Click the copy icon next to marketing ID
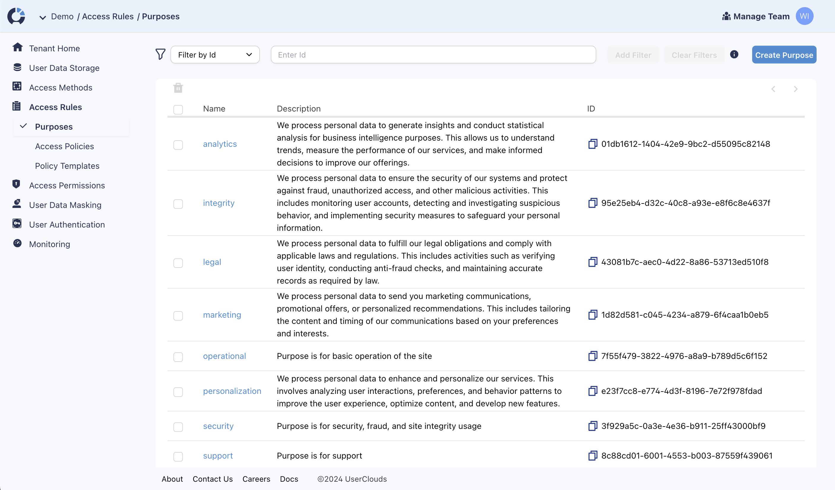The height and width of the screenshot is (490, 835). 593,314
